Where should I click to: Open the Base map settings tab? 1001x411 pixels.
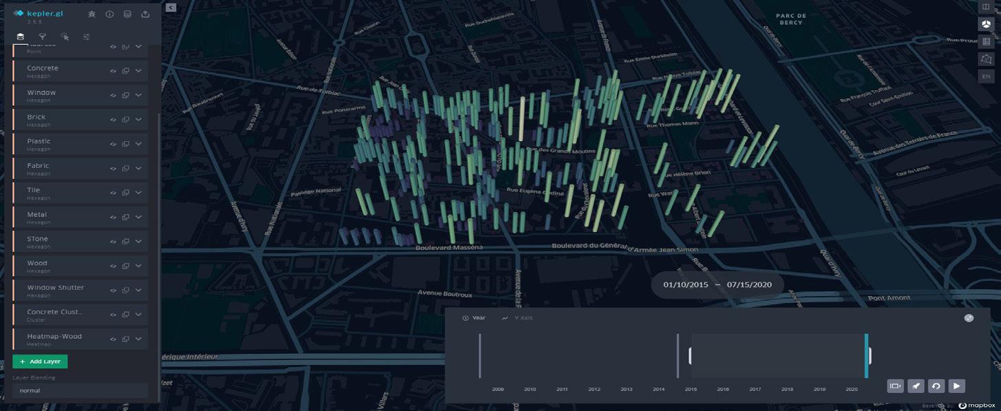coord(87,36)
